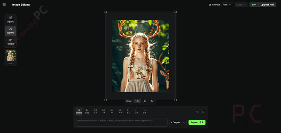Viewport: 281px width, 133px height.
Task: Choose the Free aspect ratio
Action: (87, 111)
